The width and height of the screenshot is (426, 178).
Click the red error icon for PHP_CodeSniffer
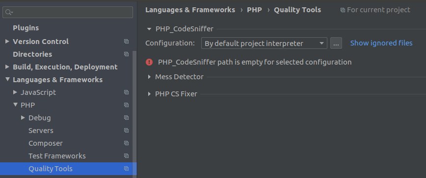(x=149, y=62)
